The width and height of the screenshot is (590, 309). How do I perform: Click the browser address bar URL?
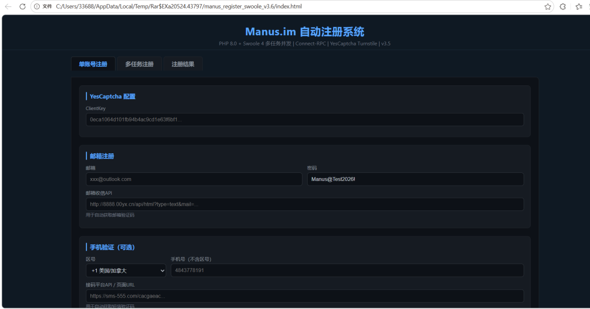[179, 6]
